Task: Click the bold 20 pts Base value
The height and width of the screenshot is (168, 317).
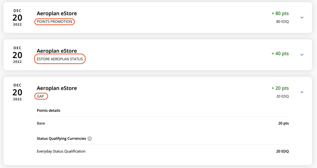Action: tap(283, 123)
